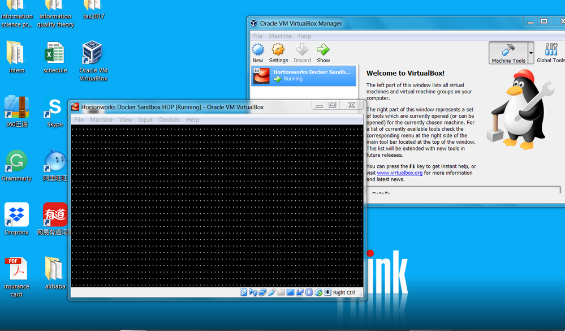Click the New machine icon in VirtualBox Manager

click(258, 53)
